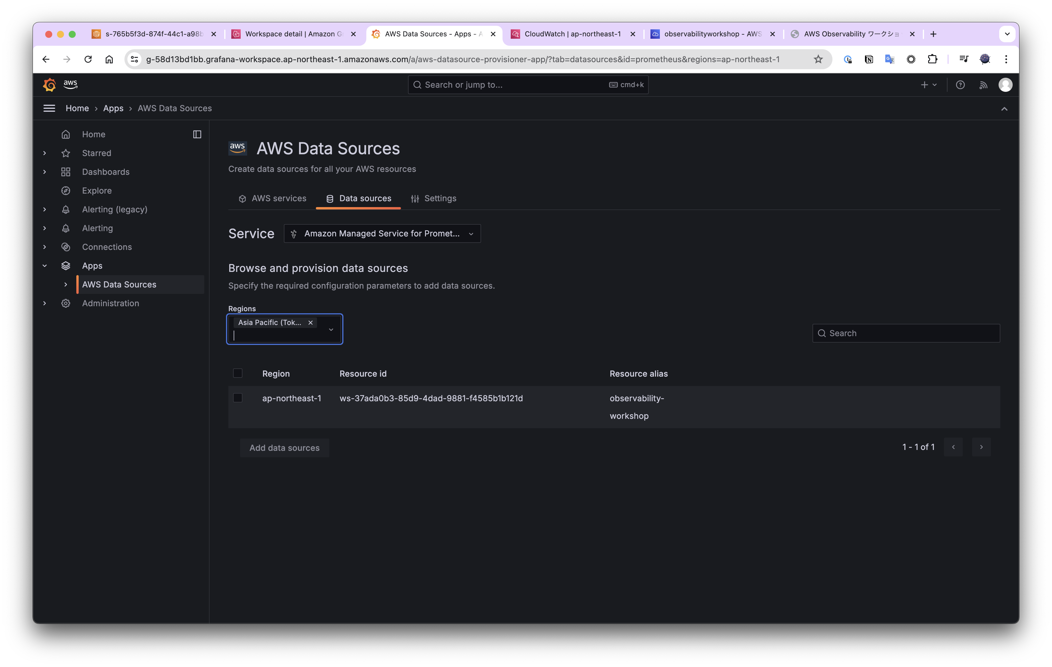1052x667 pixels.
Task: Switch to the Settings tab
Action: pos(434,199)
